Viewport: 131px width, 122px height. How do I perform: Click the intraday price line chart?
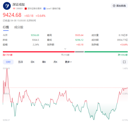pos(65,94)
